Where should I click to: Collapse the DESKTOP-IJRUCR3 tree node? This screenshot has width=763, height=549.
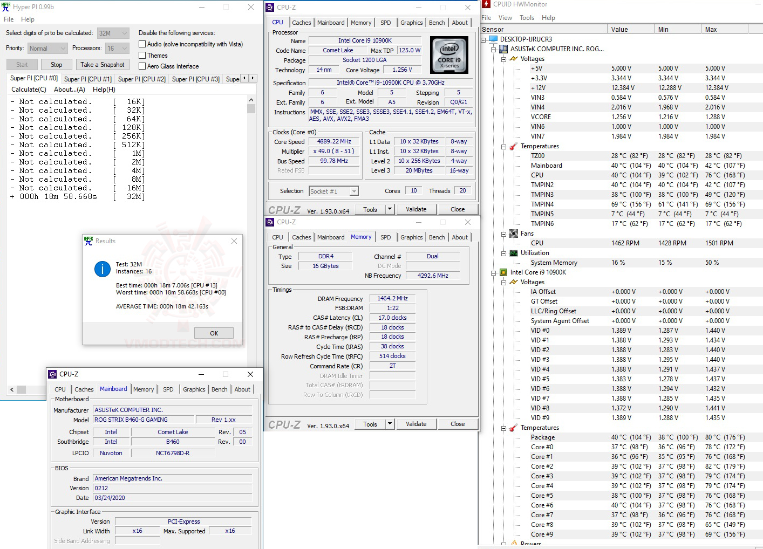[483, 39]
